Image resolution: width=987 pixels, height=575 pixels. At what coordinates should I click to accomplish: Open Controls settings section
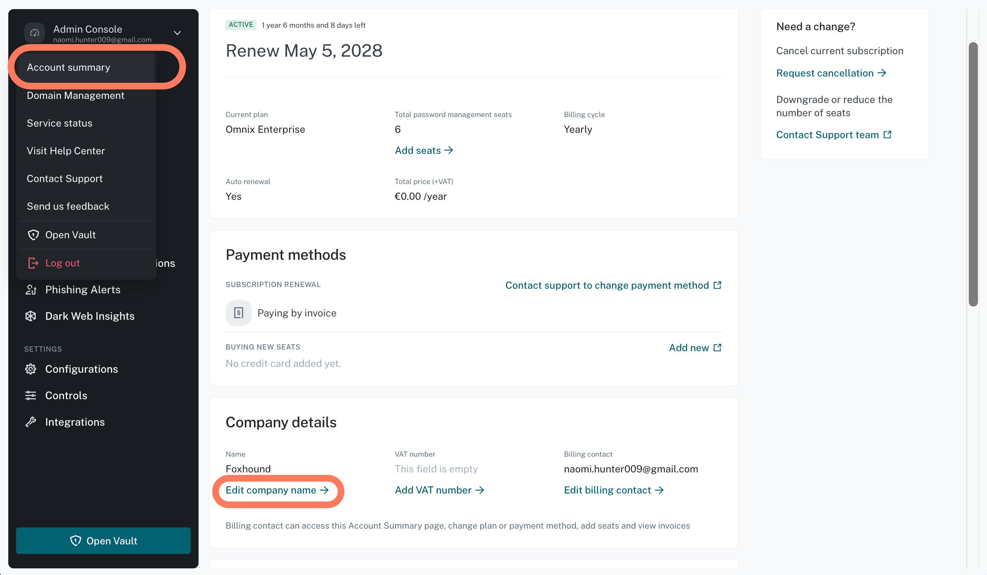(x=66, y=395)
